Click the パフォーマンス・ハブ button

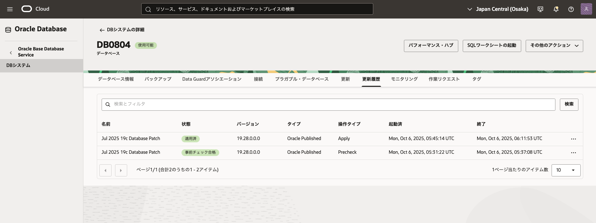(x=431, y=46)
